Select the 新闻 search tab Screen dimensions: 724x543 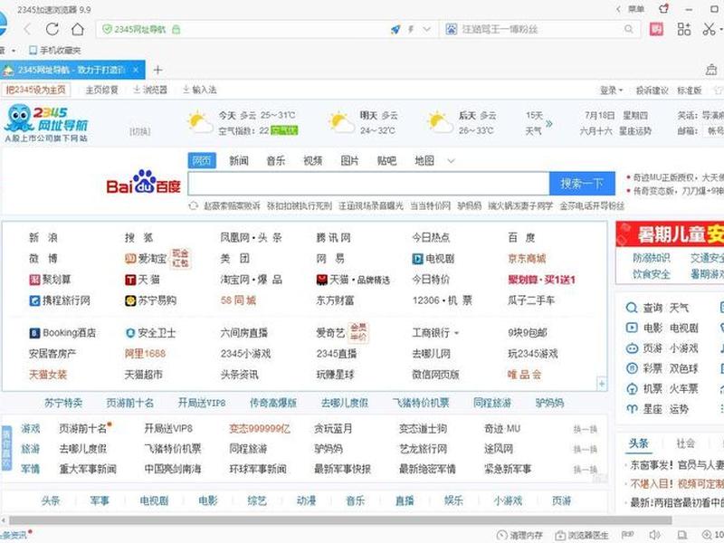point(239,161)
